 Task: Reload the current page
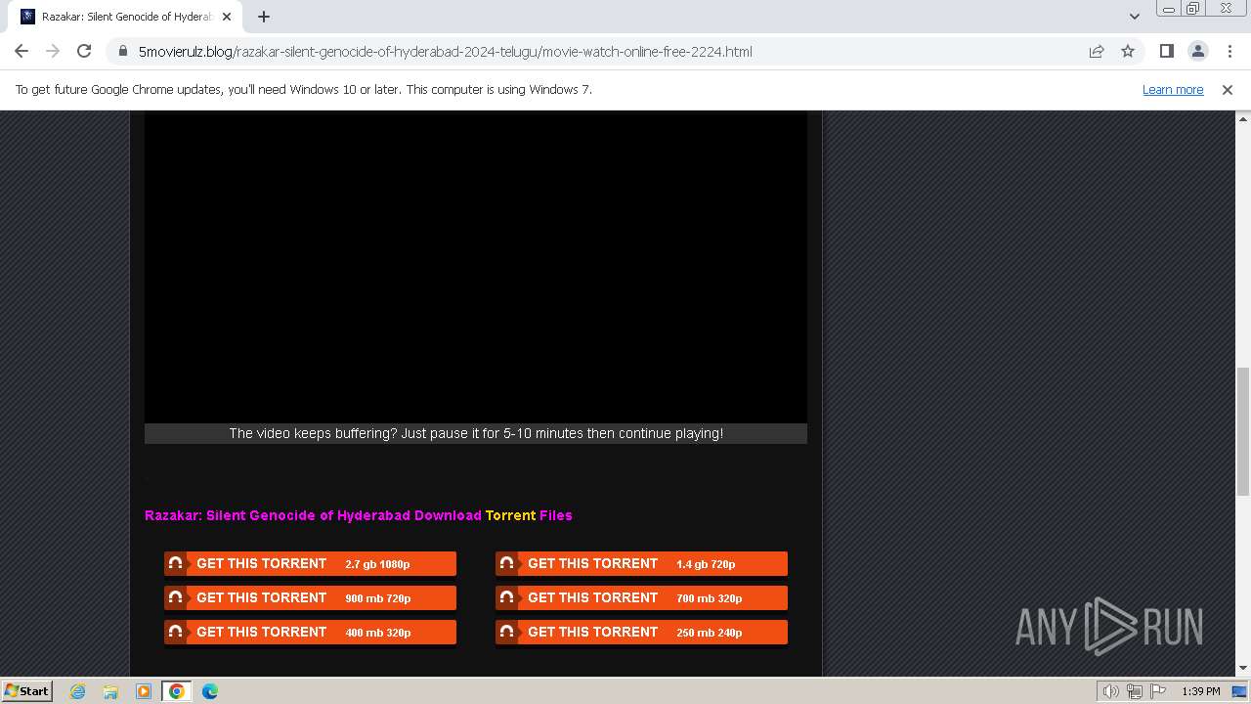[84, 51]
